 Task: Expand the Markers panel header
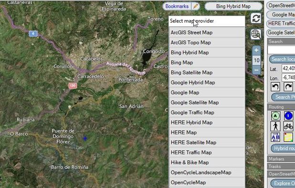click(281, 159)
